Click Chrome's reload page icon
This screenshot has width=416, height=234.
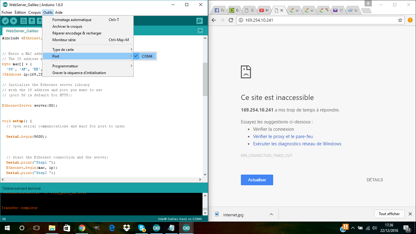231,20
